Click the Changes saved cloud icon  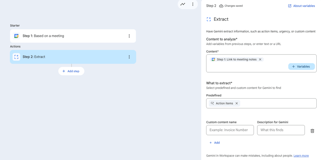pos(221,6)
